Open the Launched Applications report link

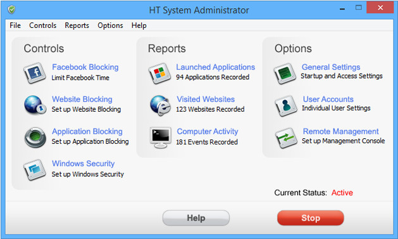[x=216, y=67]
